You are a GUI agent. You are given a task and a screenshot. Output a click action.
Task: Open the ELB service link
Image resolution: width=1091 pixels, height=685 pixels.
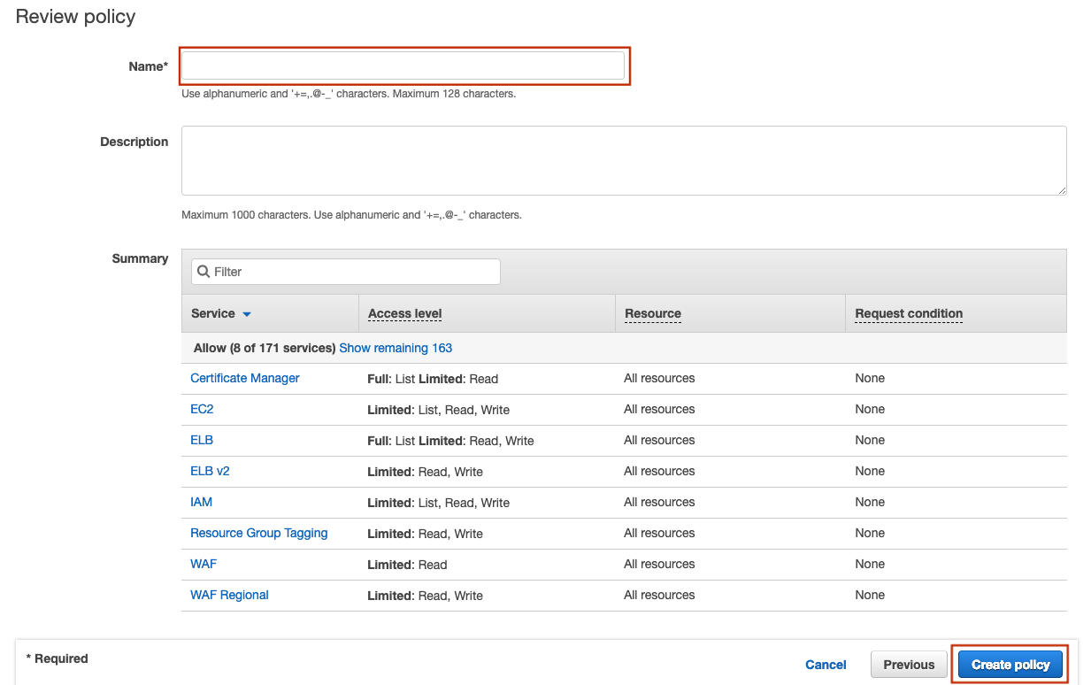pos(202,440)
